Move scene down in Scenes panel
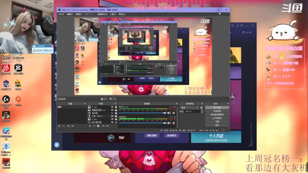The image size is (308, 173). (x=73, y=126)
